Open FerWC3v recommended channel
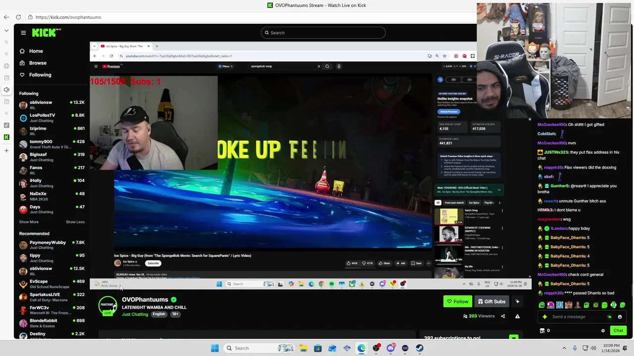Image resolution: width=634 pixels, height=356 pixels. [52, 310]
